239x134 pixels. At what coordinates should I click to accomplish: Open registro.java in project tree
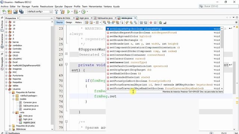click(29, 122)
